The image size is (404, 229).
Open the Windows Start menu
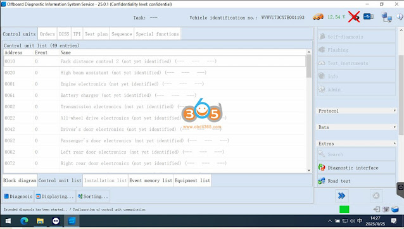8,221
